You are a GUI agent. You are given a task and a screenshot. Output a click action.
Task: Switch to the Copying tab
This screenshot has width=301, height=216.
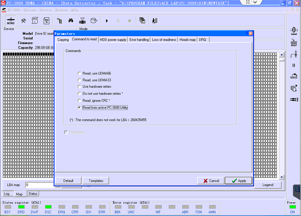pyautogui.click(x=63, y=40)
